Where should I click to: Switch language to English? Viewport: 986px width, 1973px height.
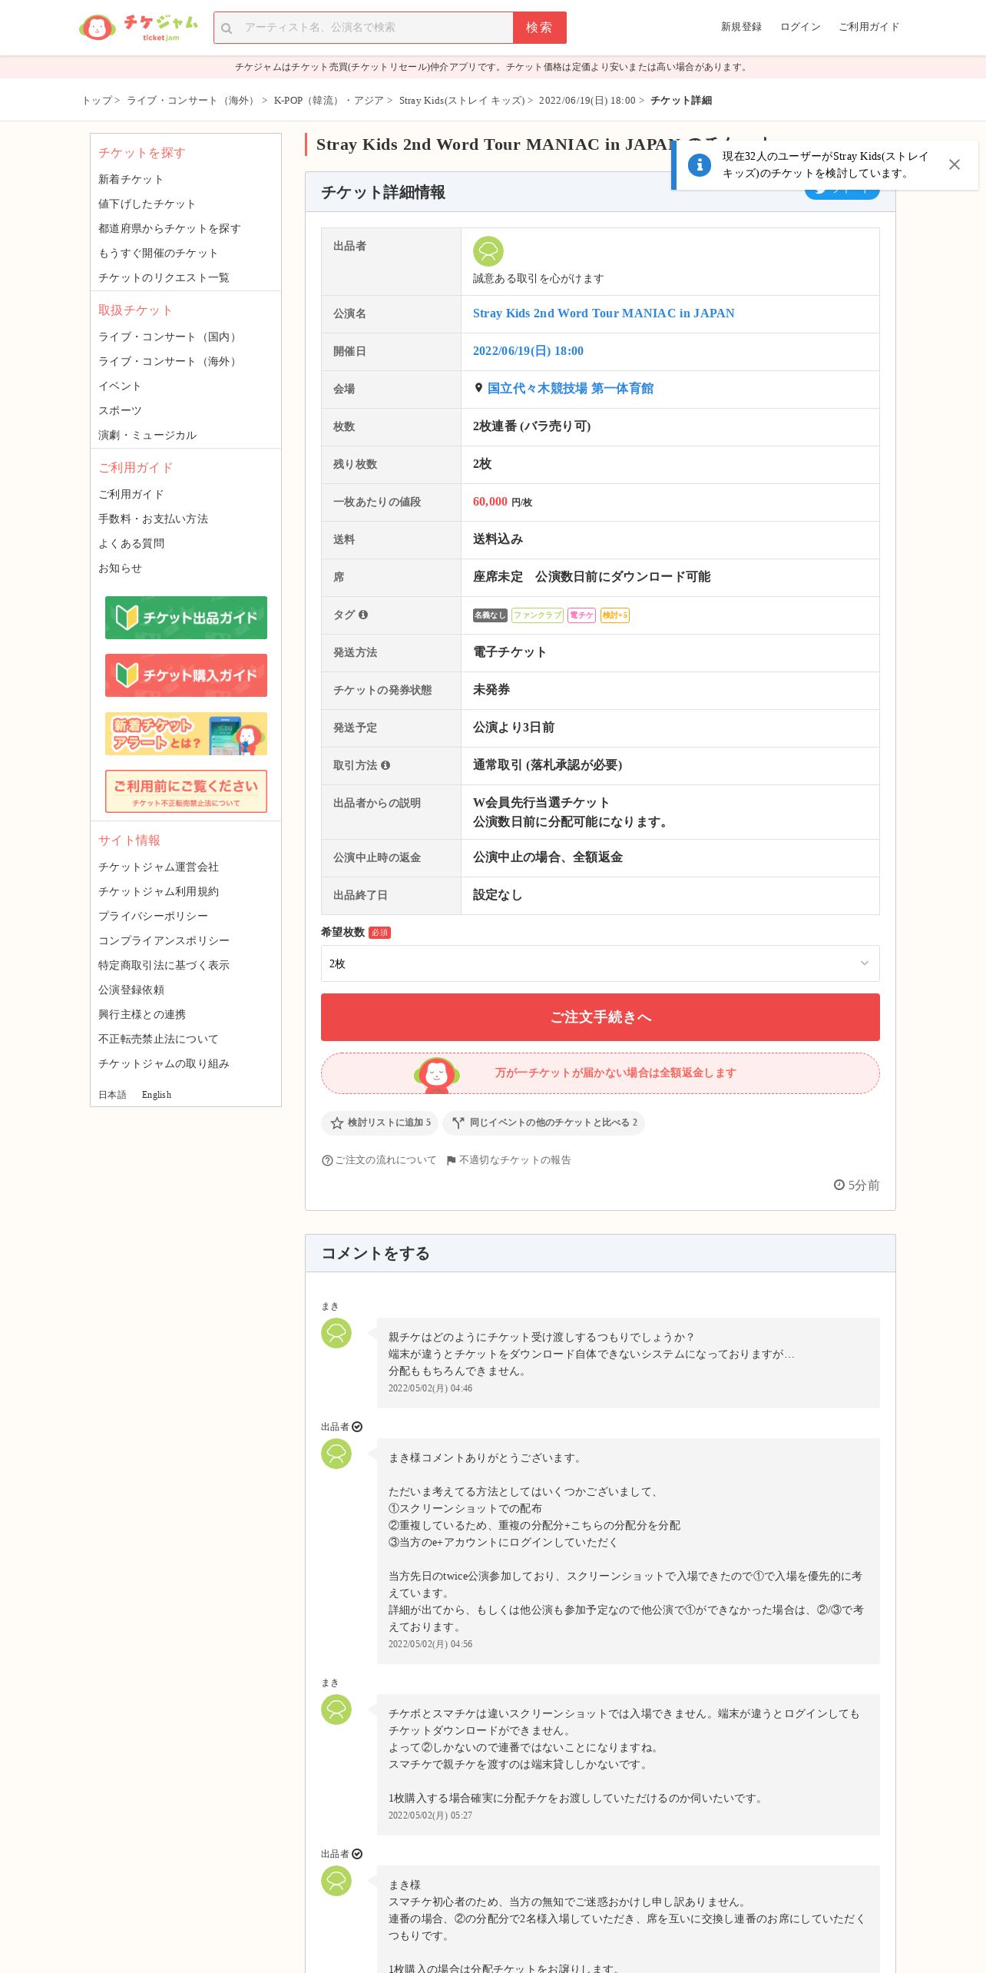pyautogui.click(x=157, y=1095)
